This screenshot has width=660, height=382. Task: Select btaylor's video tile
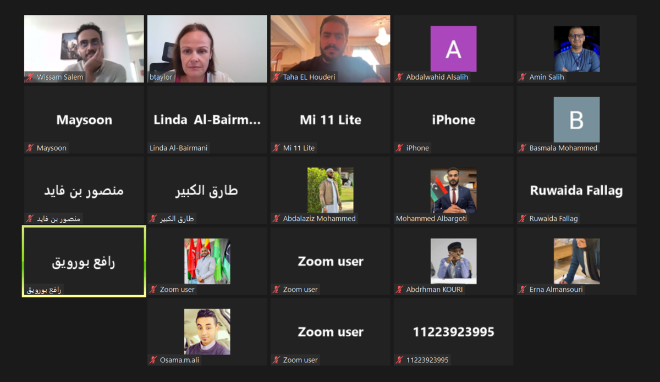(207, 49)
